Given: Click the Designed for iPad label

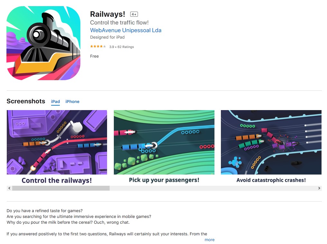Looking at the screenshot, I should (x=107, y=37).
